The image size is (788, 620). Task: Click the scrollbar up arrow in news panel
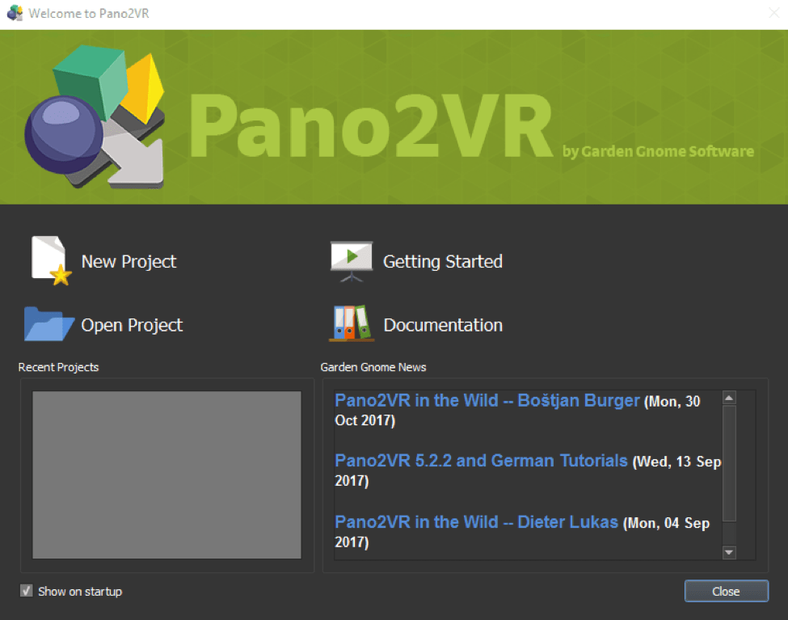pos(729,397)
